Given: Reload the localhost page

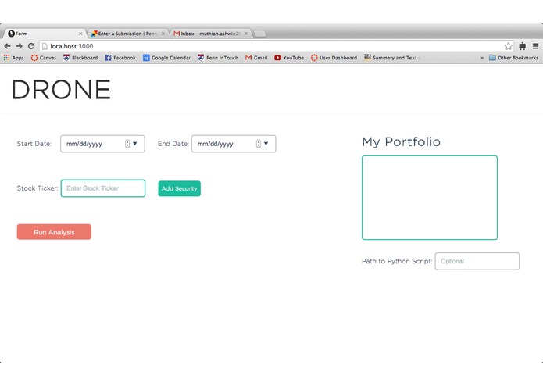Looking at the screenshot, I should point(31,46).
